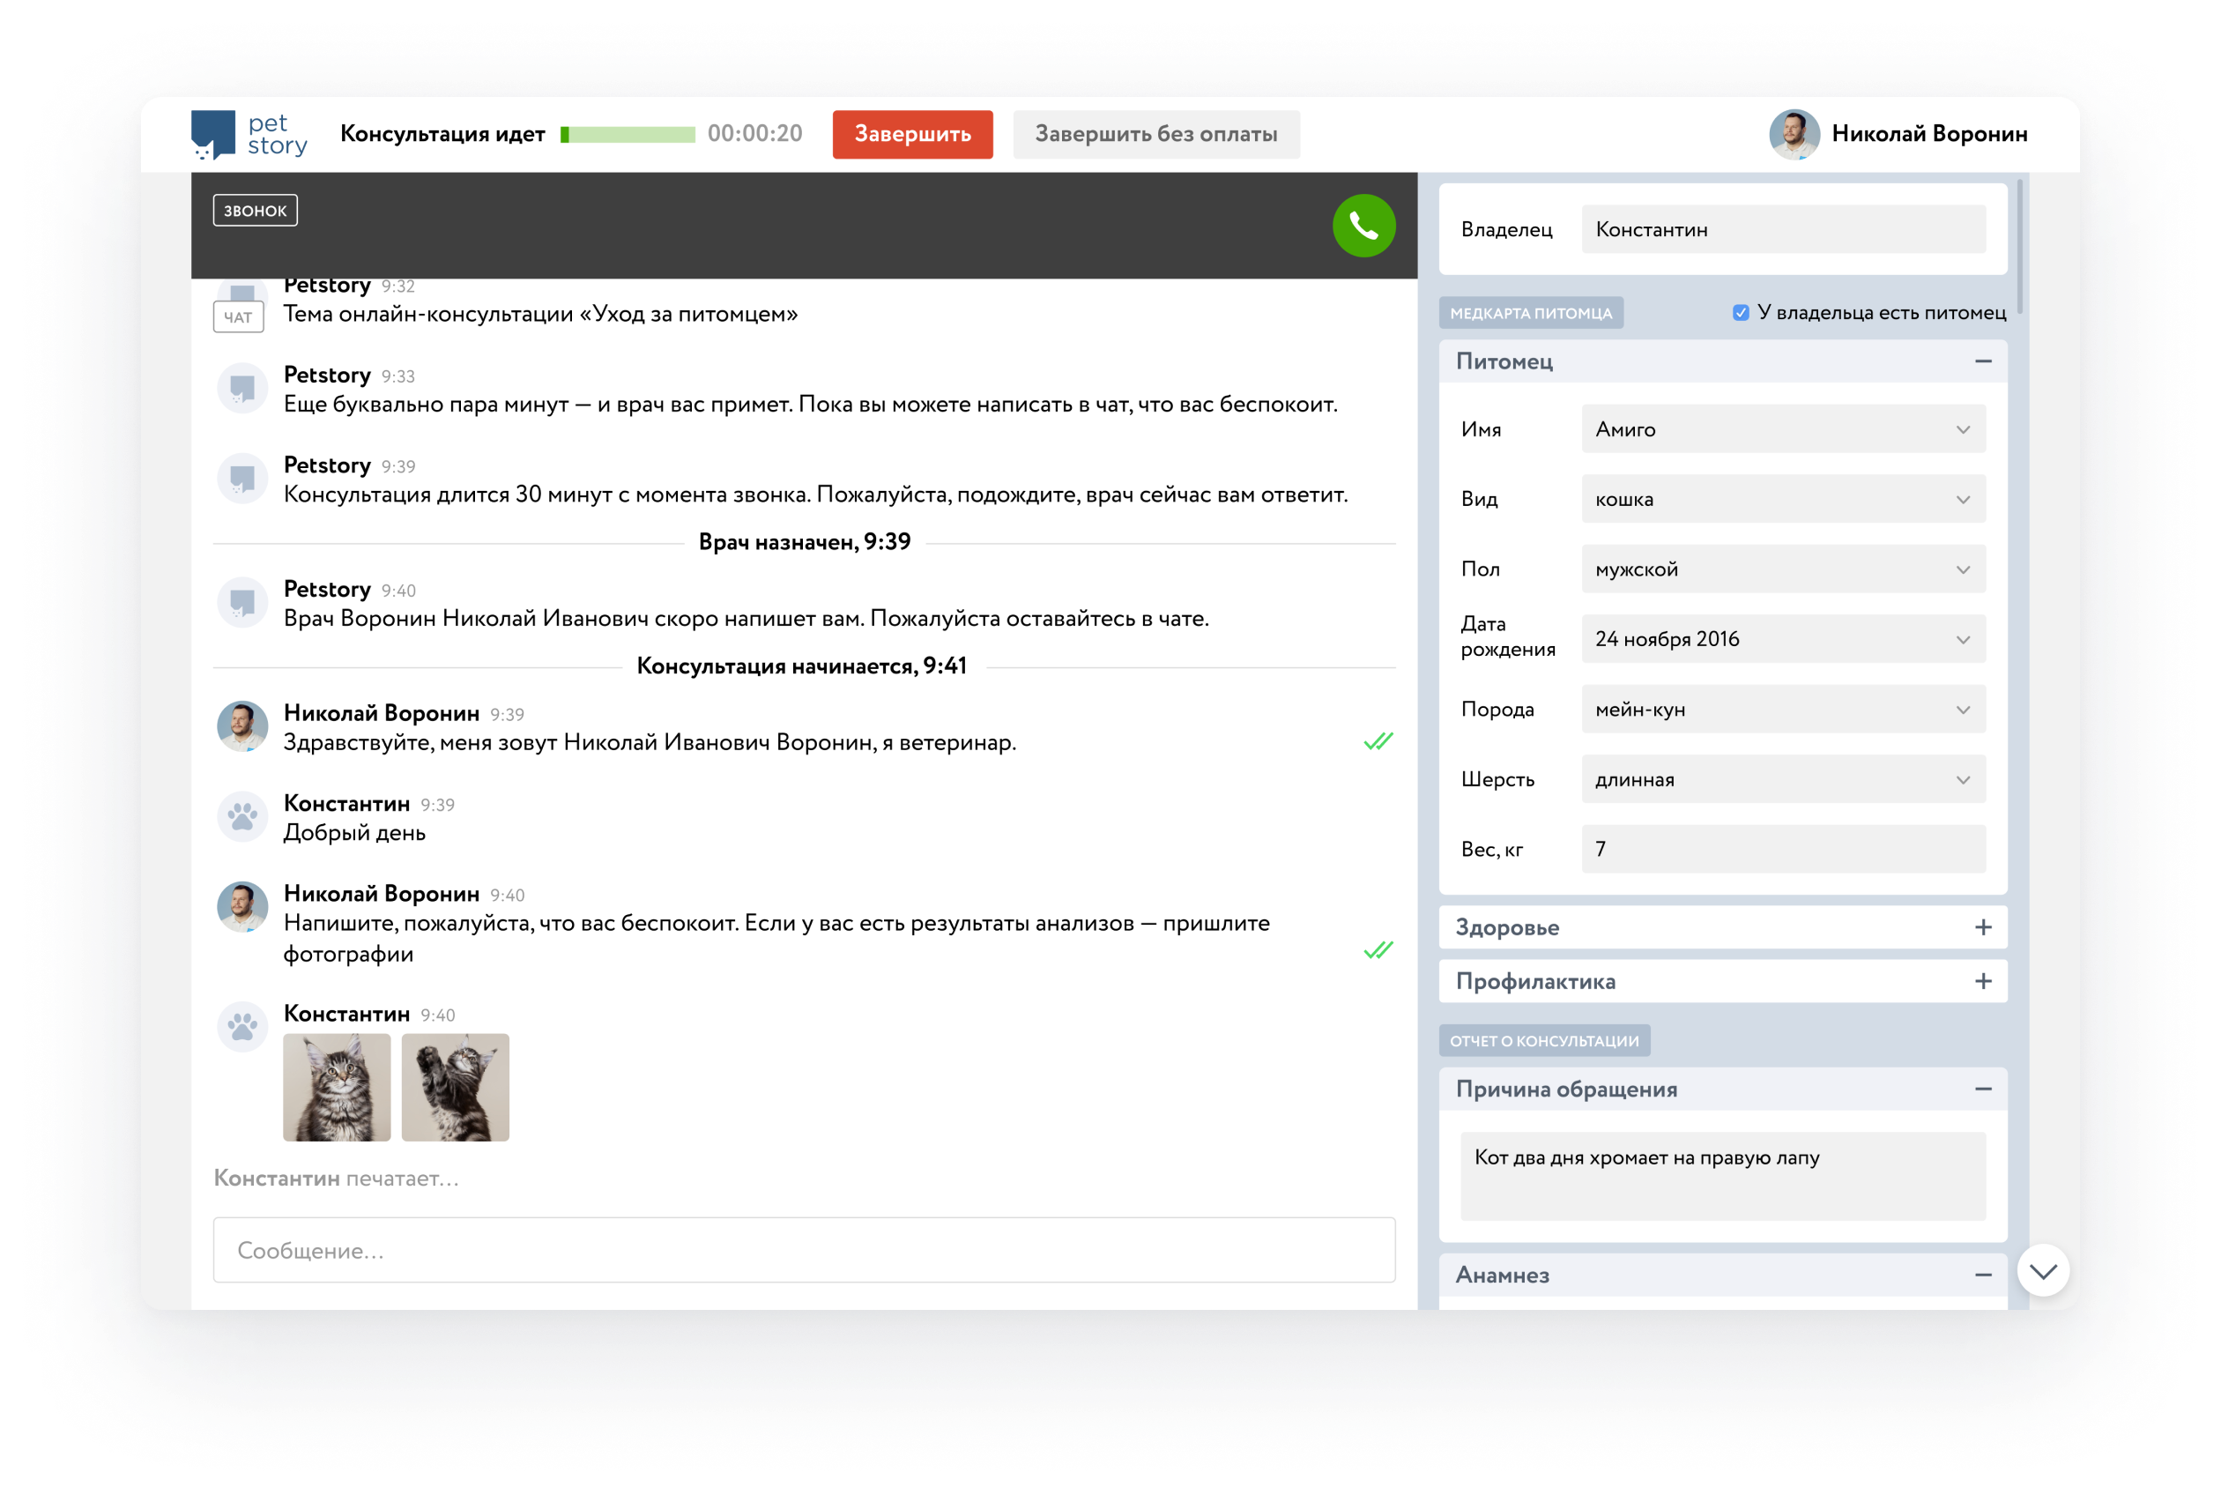2221x1495 pixels.
Task: Click the Вес, кг field
Action: pos(1782,849)
